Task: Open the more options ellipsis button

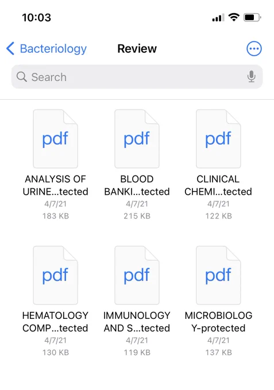Action: (x=254, y=49)
